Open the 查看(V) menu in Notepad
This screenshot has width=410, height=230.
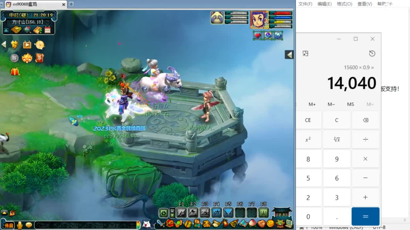365,4
